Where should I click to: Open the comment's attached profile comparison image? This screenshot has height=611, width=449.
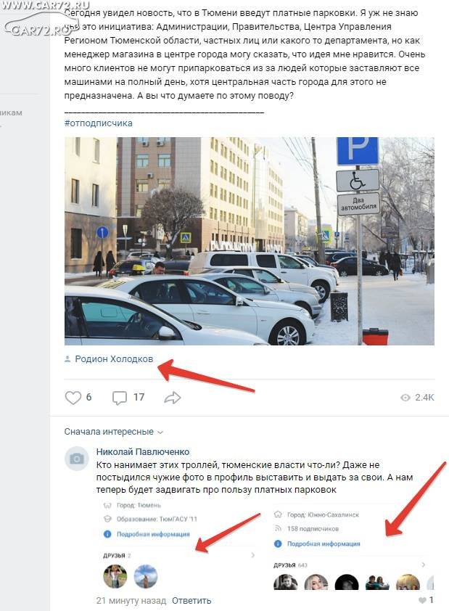[x=265, y=545]
